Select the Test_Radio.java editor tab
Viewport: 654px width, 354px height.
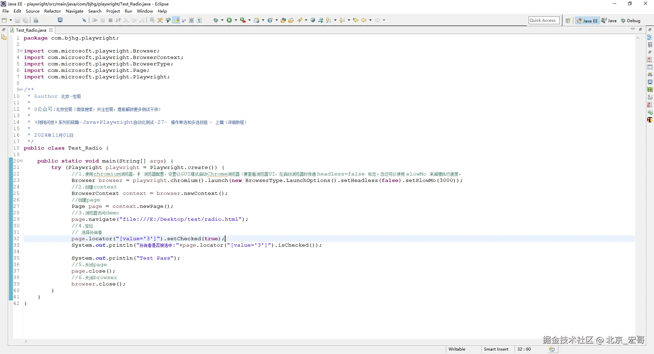coord(31,30)
